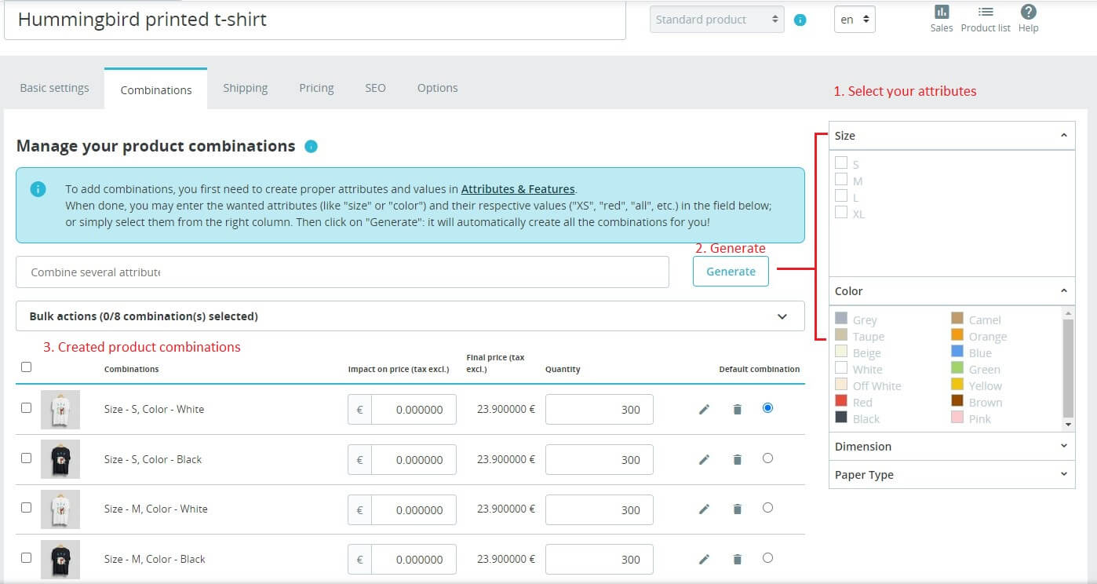Click info icon inside the blue help banner
The height and width of the screenshot is (584, 1097).
38,189
